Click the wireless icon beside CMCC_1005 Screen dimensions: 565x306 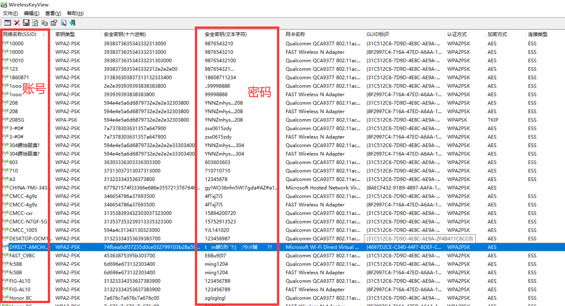click(5, 230)
